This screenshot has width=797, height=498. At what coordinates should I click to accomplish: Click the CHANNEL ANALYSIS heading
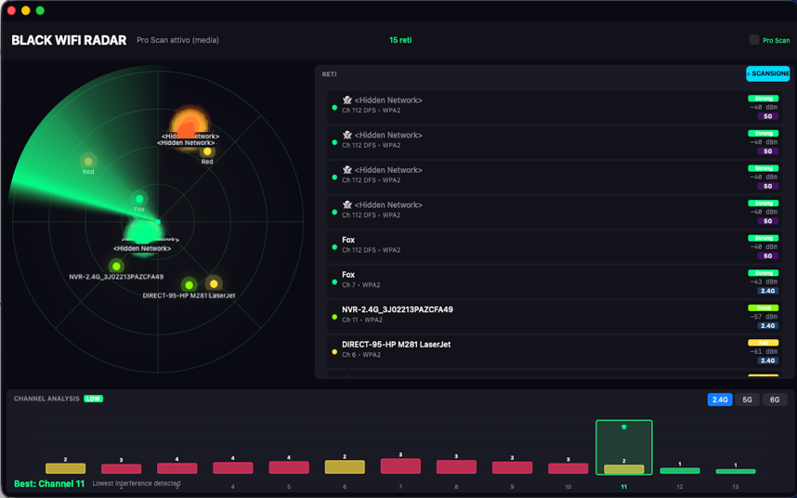(x=46, y=399)
